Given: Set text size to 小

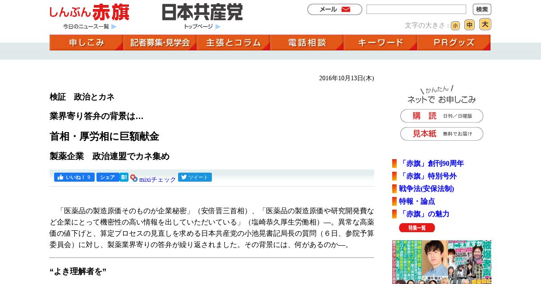Looking at the screenshot, I should coord(455,26).
